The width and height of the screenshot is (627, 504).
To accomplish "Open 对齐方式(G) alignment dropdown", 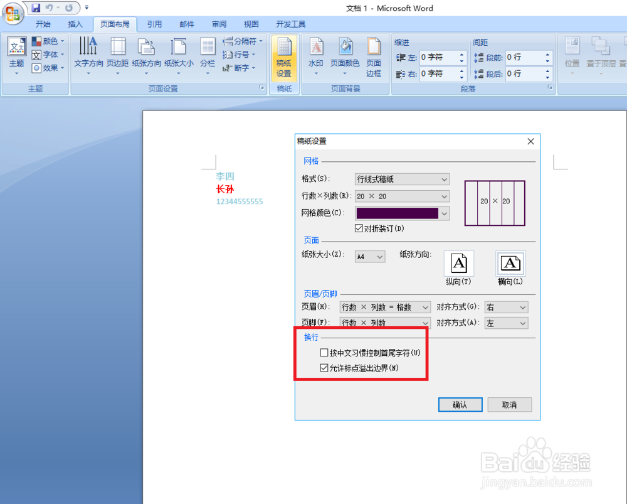I will pyautogui.click(x=506, y=307).
